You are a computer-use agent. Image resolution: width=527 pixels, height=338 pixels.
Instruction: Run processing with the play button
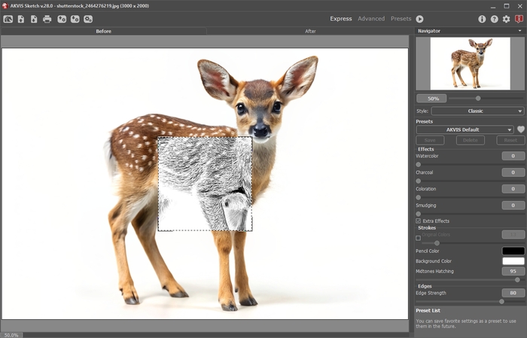click(x=420, y=19)
